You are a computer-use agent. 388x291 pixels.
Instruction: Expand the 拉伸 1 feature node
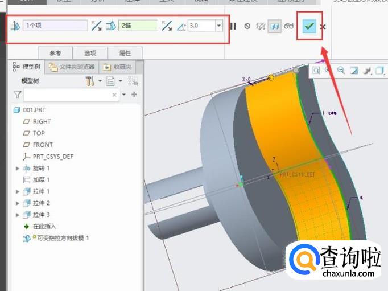tap(17, 192)
